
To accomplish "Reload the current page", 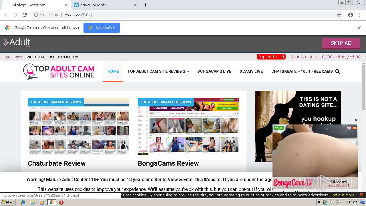I will (x=25, y=15).
